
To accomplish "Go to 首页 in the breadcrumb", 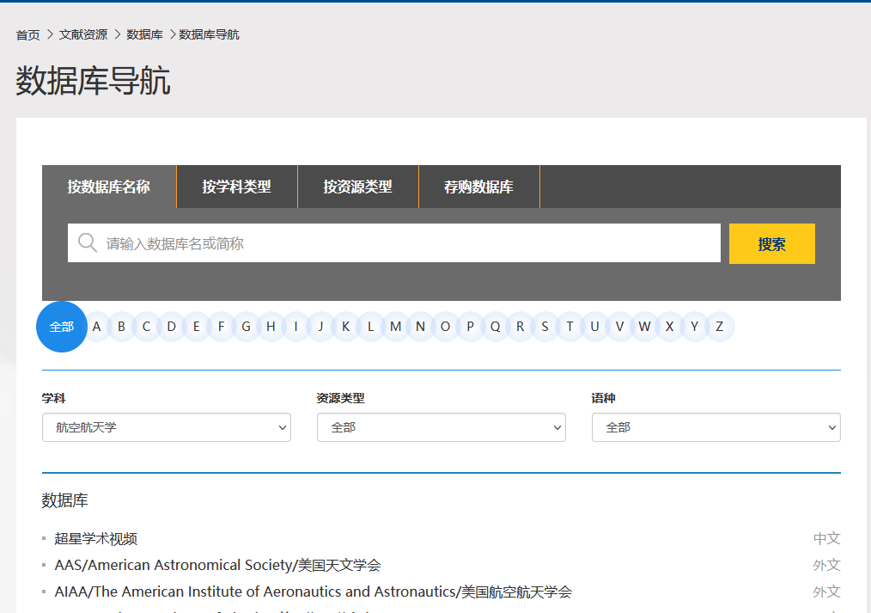I will click(x=27, y=35).
